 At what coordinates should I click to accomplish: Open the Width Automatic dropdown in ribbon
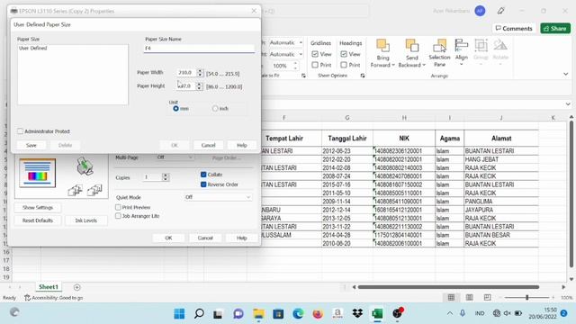pyautogui.click(x=301, y=43)
